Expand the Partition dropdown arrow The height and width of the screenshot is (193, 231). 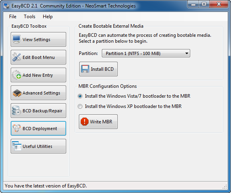(x=187, y=53)
